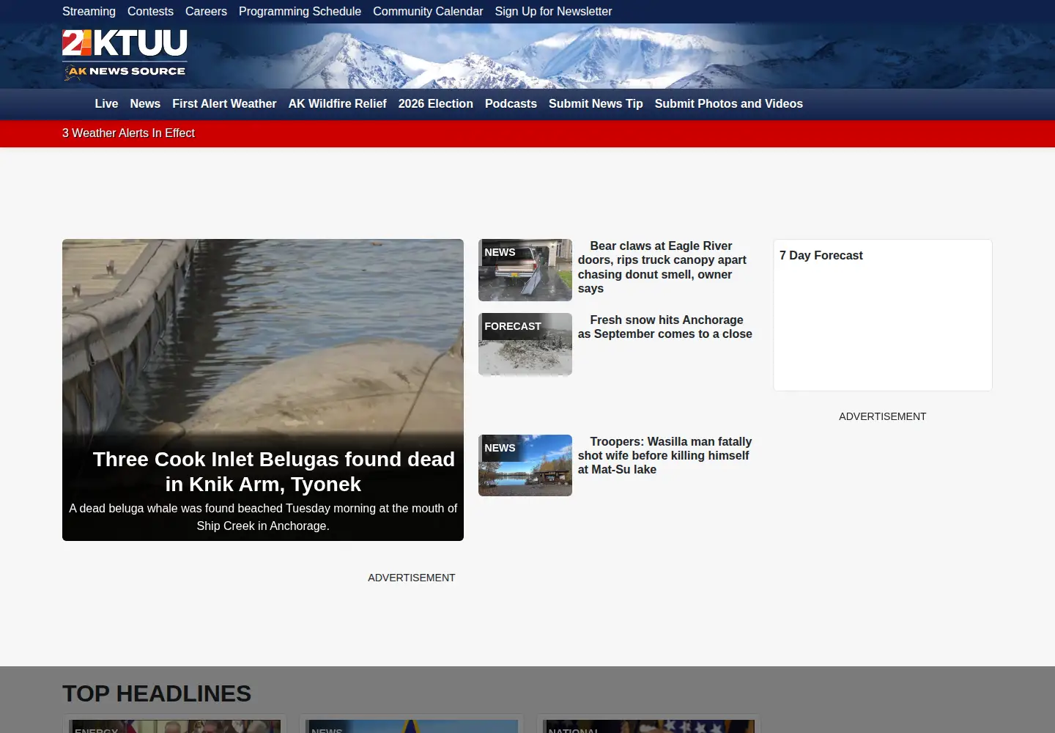Open the Three Cook Inlet Belugas headline
Screen dimensions: 1055x733
point(273,471)
